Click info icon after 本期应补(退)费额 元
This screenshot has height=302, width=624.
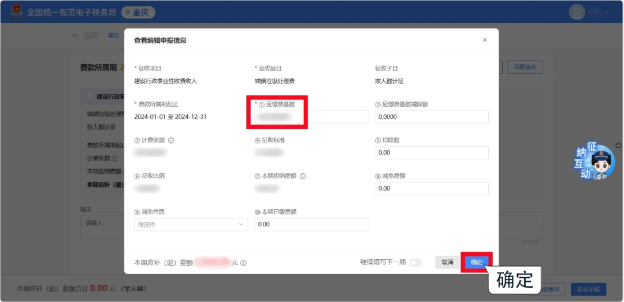pos(243,263)
